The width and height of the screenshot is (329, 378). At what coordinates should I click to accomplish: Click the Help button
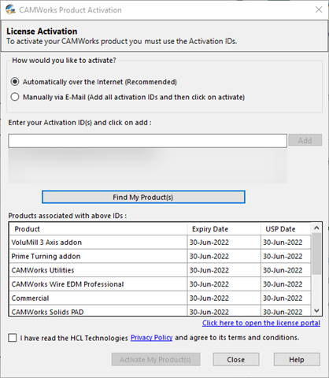(x=297, y=359)
